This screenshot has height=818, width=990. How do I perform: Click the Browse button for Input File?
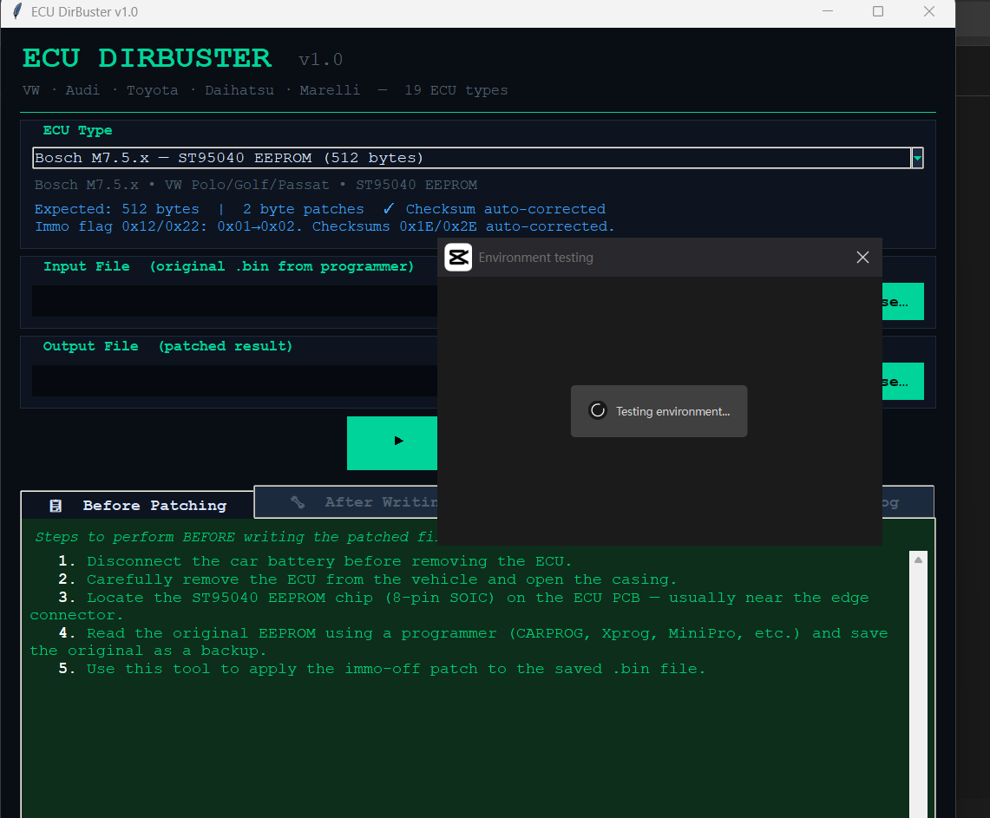[x=902, y=301]
